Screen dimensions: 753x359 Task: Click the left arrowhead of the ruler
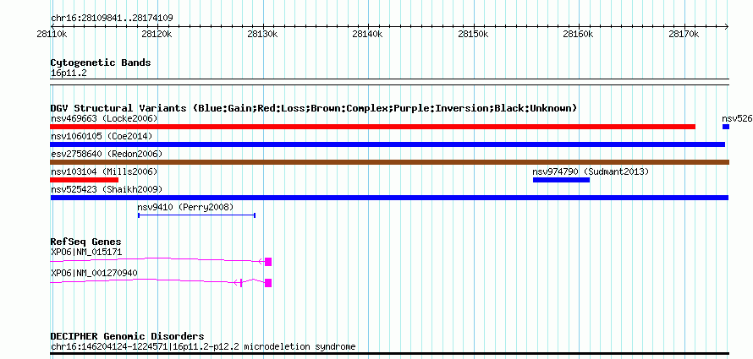click(52, 26)
